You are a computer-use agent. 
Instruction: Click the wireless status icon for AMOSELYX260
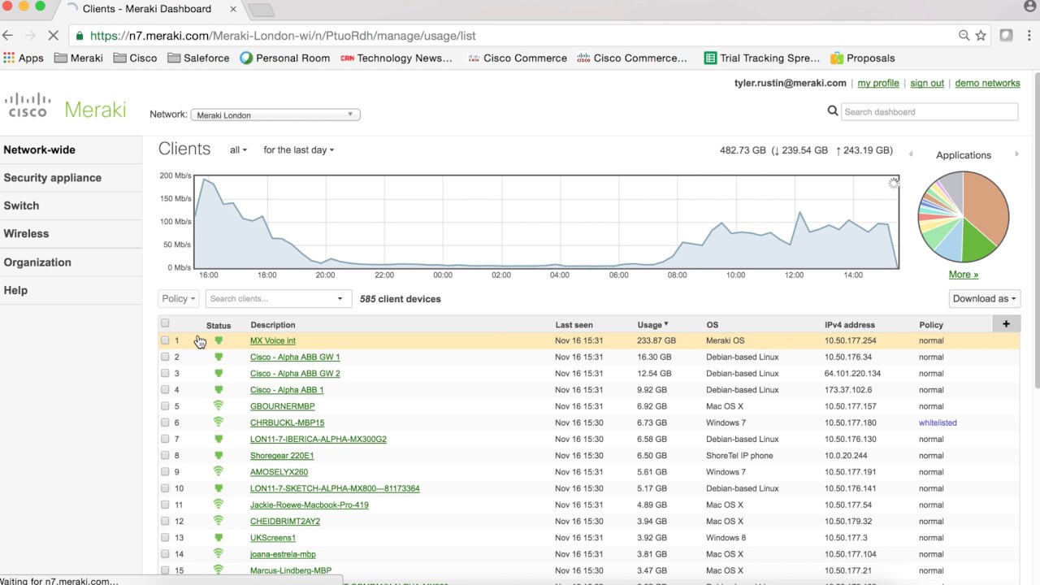tap(219, 471)
